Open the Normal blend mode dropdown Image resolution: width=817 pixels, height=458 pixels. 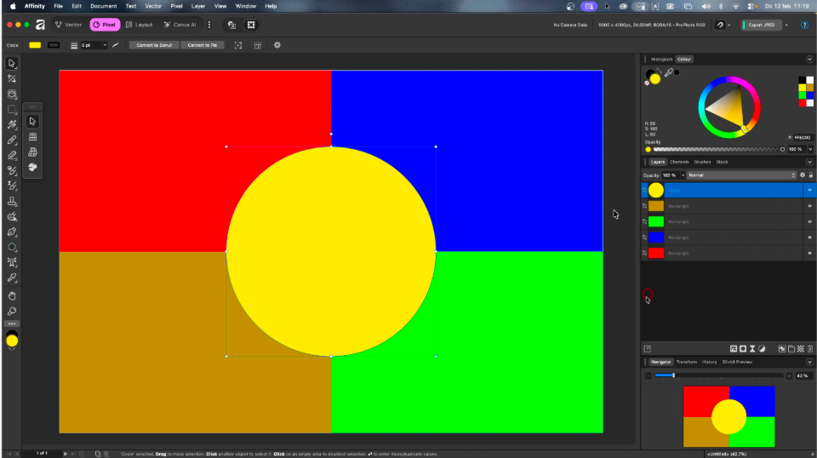[740, 175]
